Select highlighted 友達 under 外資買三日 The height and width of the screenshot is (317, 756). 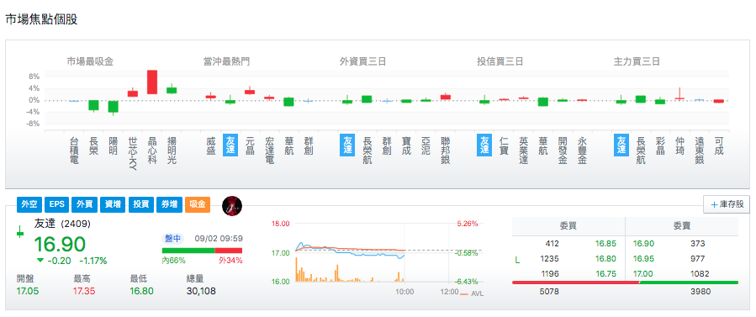347,145
